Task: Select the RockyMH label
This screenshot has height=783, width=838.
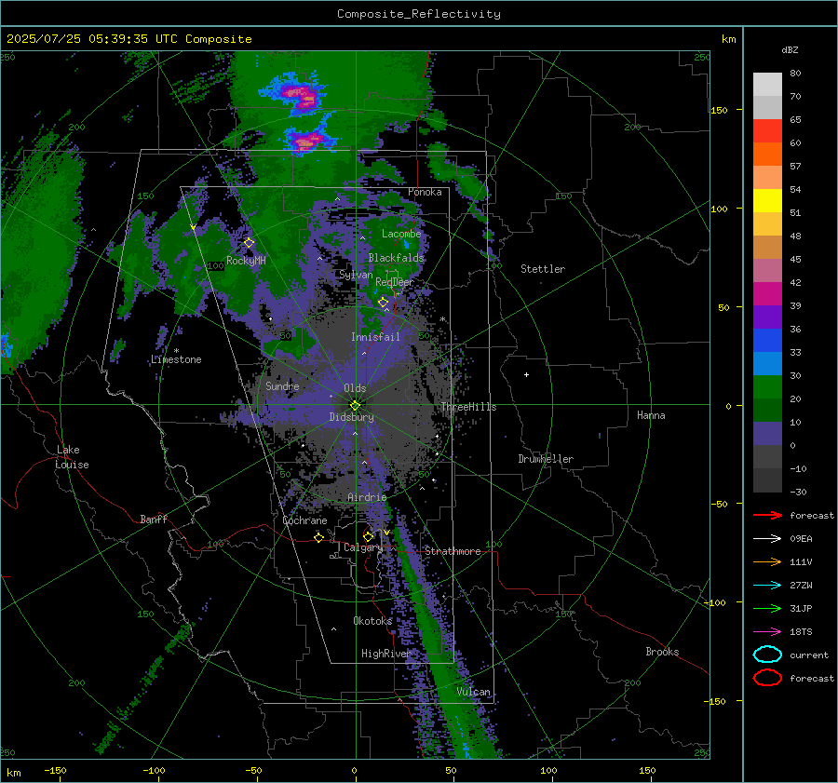Action: click(246, 261)
